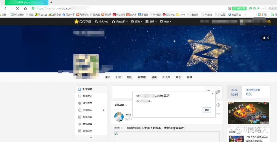Image resolution: width=277 pixels, height=142 pixels.
Task: Expand the address bar dropdown chevron
Action: tap(263, 8)
